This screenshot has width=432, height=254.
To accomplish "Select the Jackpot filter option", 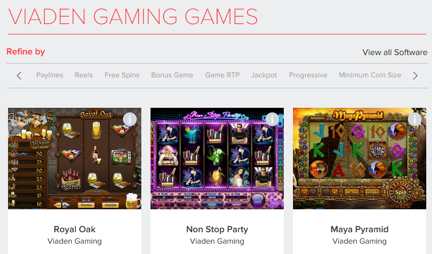I will pyautogui.click(x=264, y=75).
